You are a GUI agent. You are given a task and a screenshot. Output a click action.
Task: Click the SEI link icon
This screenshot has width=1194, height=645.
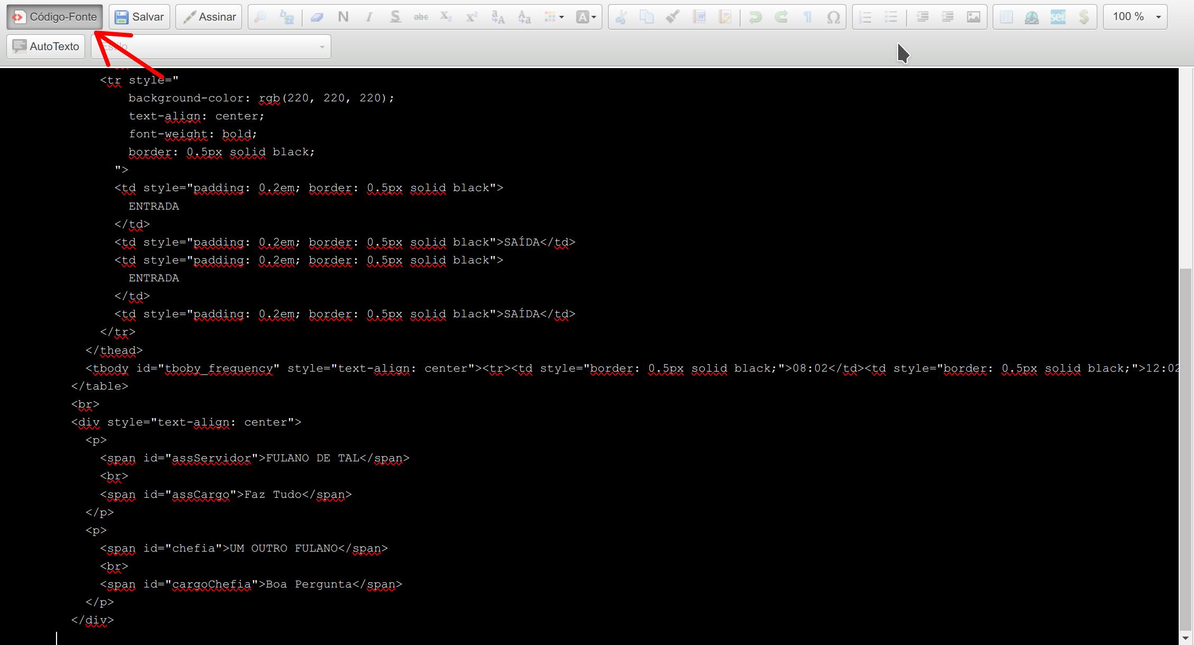tap(1058, 17)
